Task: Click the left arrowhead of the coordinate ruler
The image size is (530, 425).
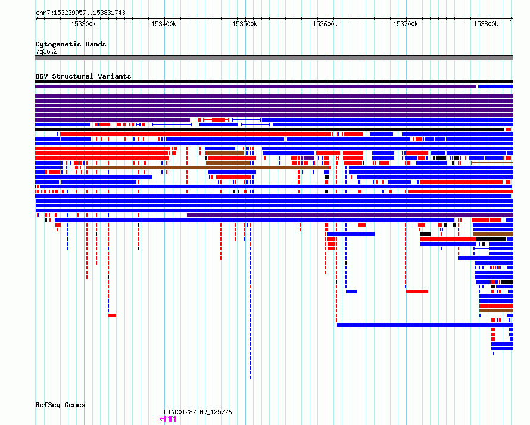Action: click(37, 18)
